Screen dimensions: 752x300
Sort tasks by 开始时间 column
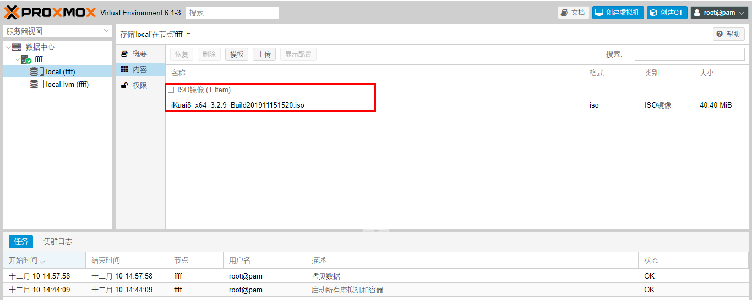tap(44, 260)
